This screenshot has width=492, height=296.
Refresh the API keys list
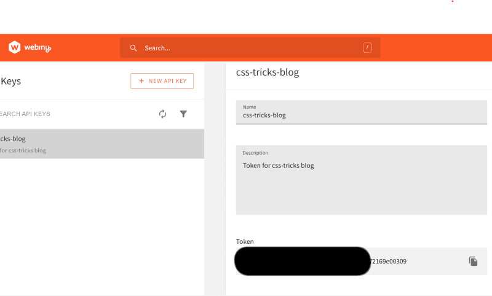coord(162,114)
